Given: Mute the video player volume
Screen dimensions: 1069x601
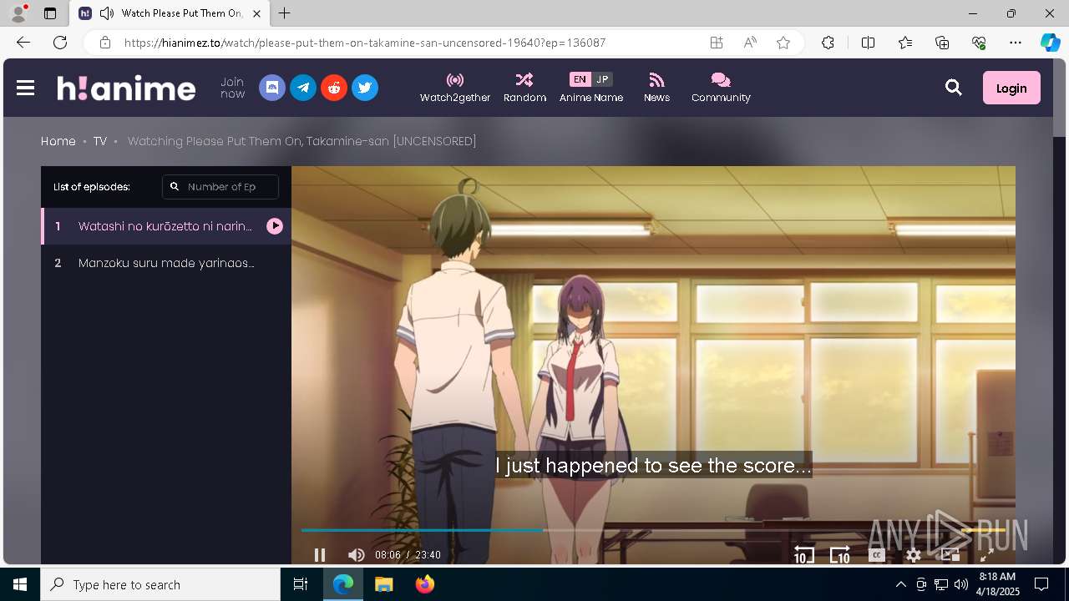Looking at the screenshot, I should (356, 555).
